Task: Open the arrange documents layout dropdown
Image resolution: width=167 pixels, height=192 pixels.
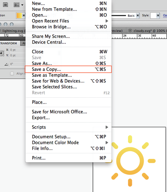Action: click(18, 5)
